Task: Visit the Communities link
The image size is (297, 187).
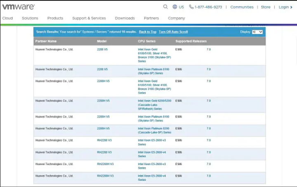Action: click(242, 7)
